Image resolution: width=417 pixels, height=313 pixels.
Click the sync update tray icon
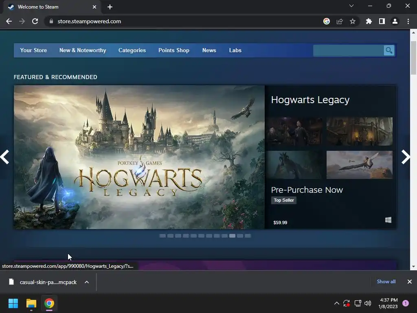[x=347, y=303]
